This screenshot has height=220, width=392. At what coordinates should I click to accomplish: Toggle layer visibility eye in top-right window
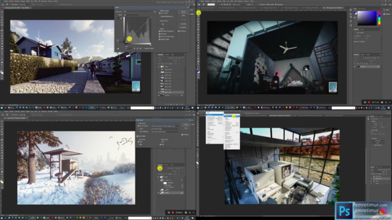(x=355, y=67)
